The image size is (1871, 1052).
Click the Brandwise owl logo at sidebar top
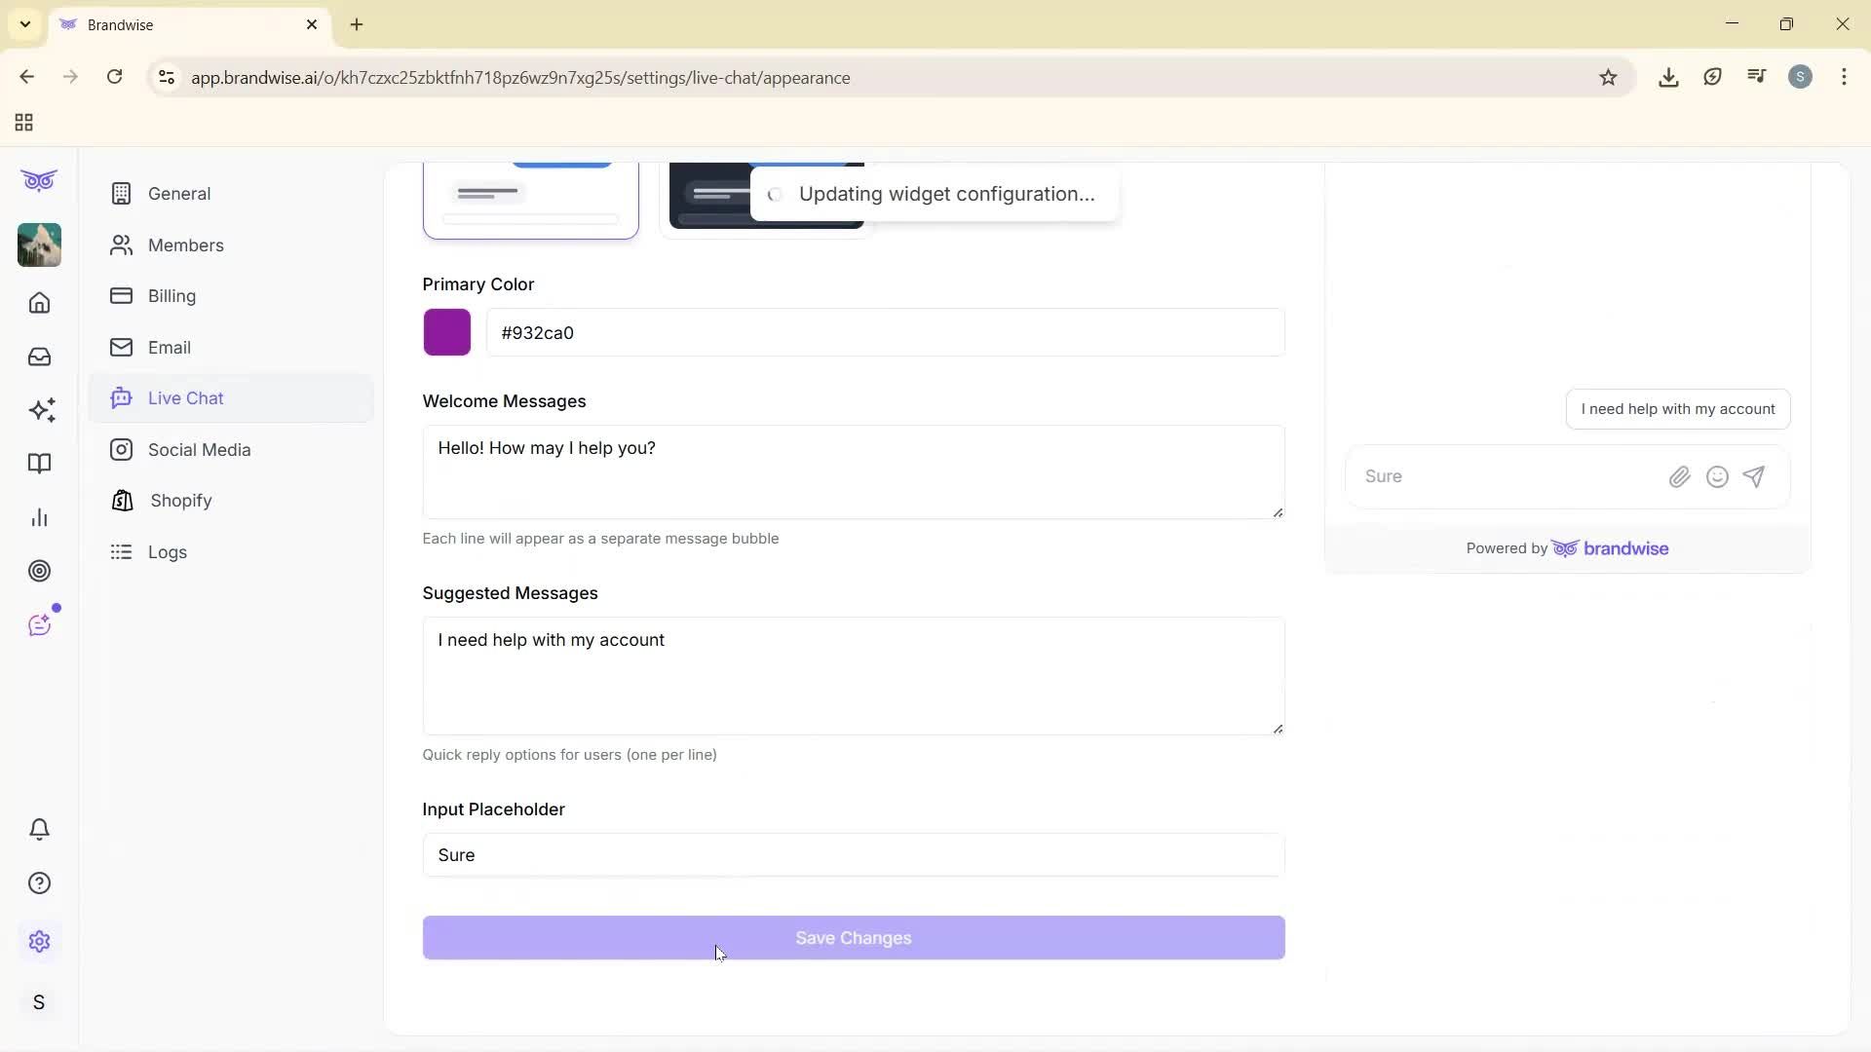coord(39,180)
